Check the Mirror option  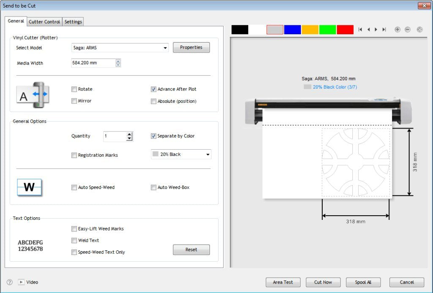pos(74,101)
